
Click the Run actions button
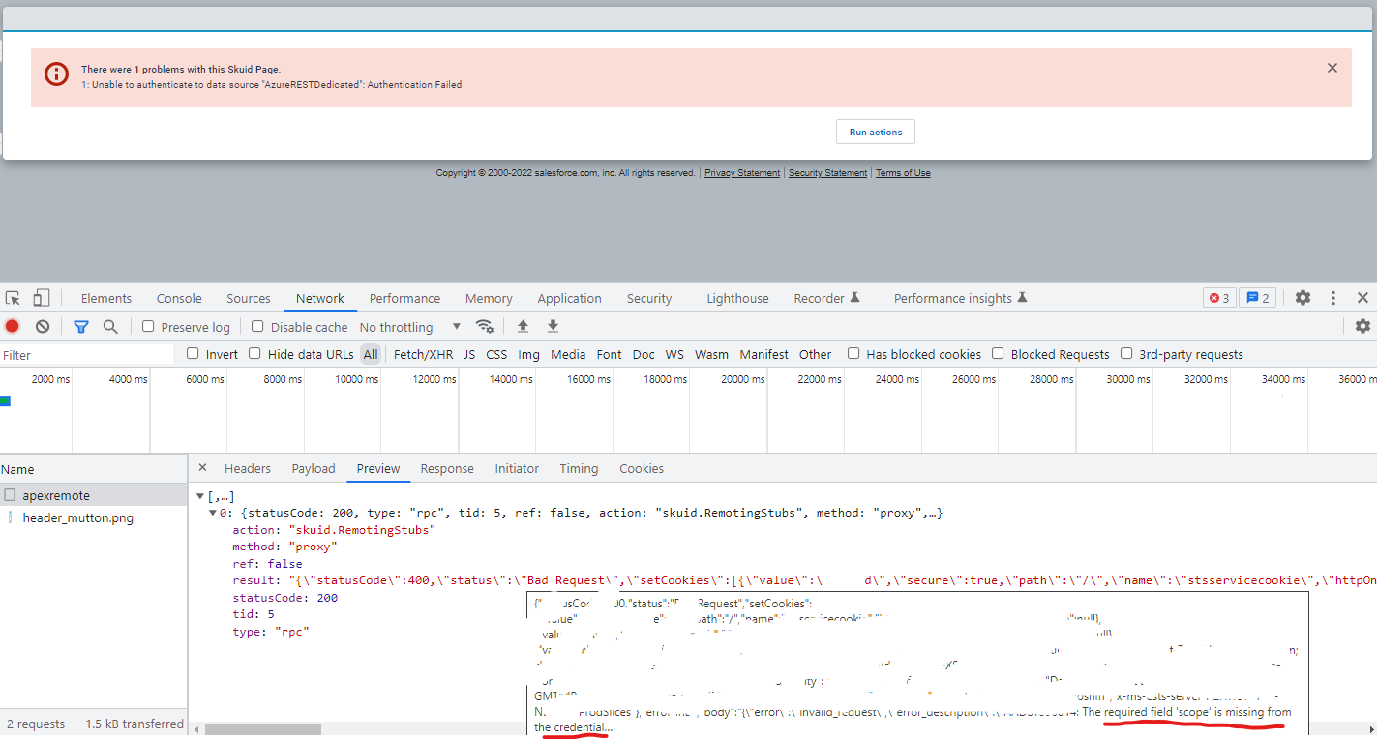click(876, 132)
